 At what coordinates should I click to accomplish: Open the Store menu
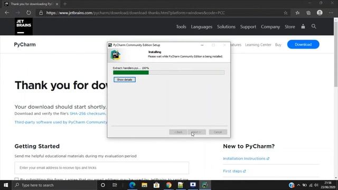pyautogui.click(x=290, y=27)
